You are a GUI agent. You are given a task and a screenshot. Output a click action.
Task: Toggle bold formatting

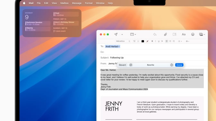point(152,41)
